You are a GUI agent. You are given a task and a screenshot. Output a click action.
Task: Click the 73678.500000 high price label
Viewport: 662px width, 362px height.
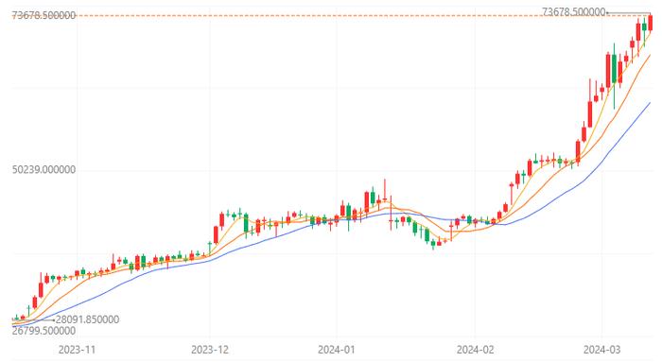pyautogui.click(x=44, y=16)
